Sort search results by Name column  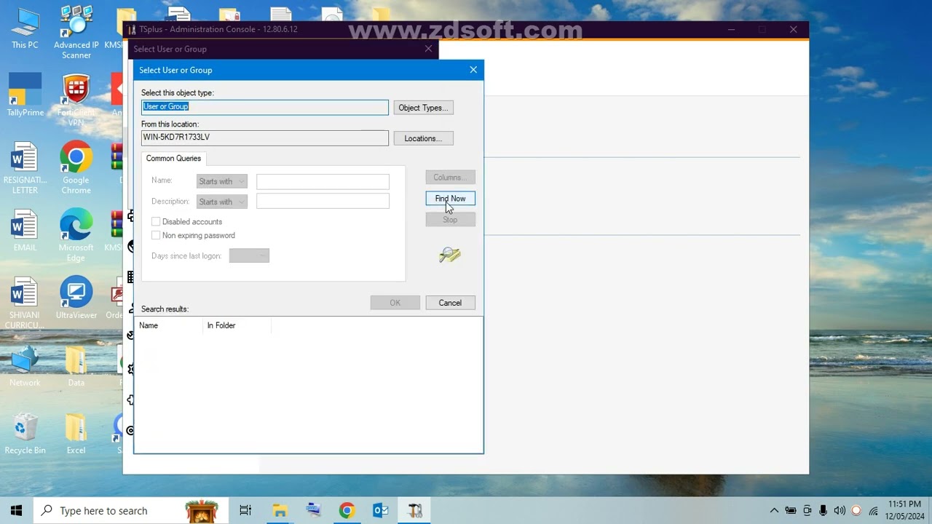click(168, 325)
